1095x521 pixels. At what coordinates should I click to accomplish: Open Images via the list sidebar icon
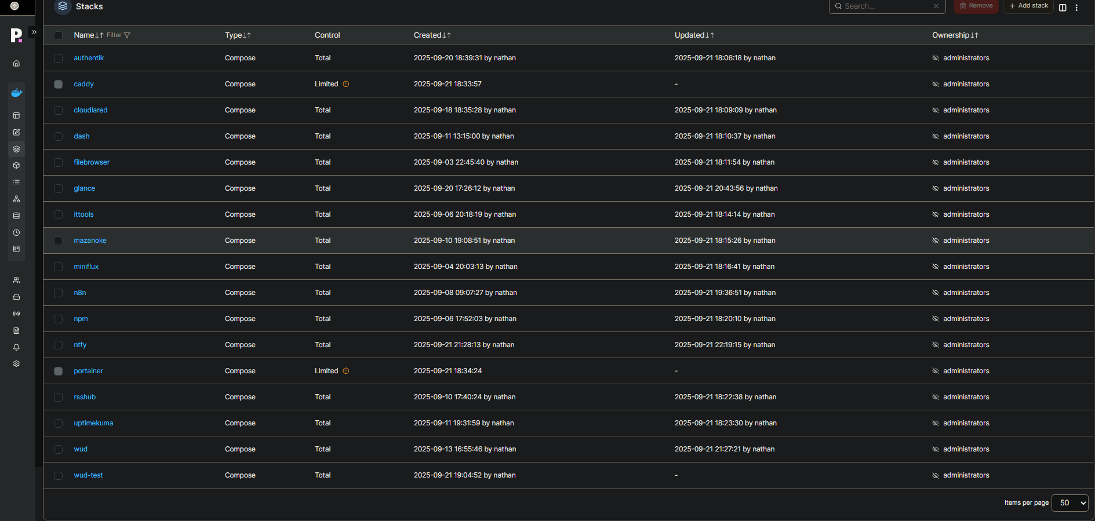[x=16, y=183]
